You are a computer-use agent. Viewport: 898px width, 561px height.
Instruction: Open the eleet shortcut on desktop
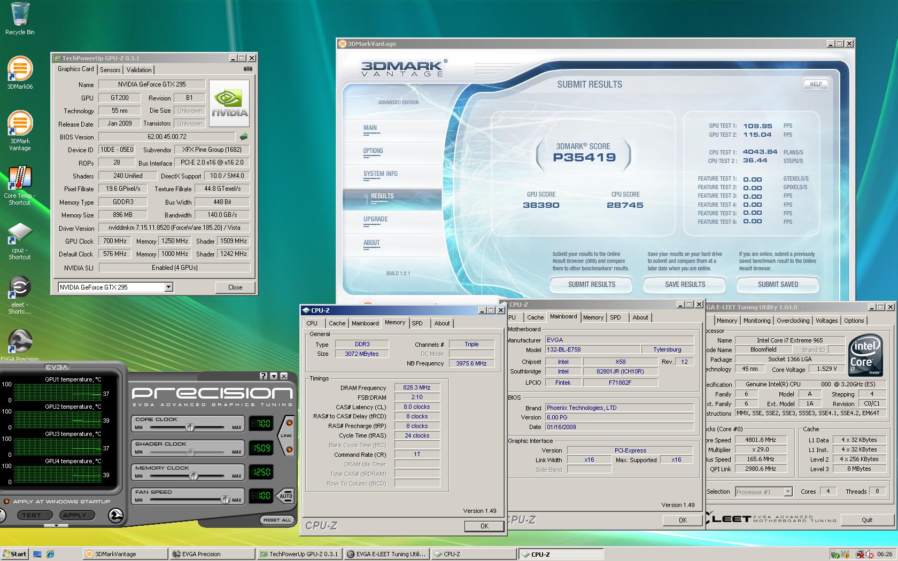pos(20,295)
